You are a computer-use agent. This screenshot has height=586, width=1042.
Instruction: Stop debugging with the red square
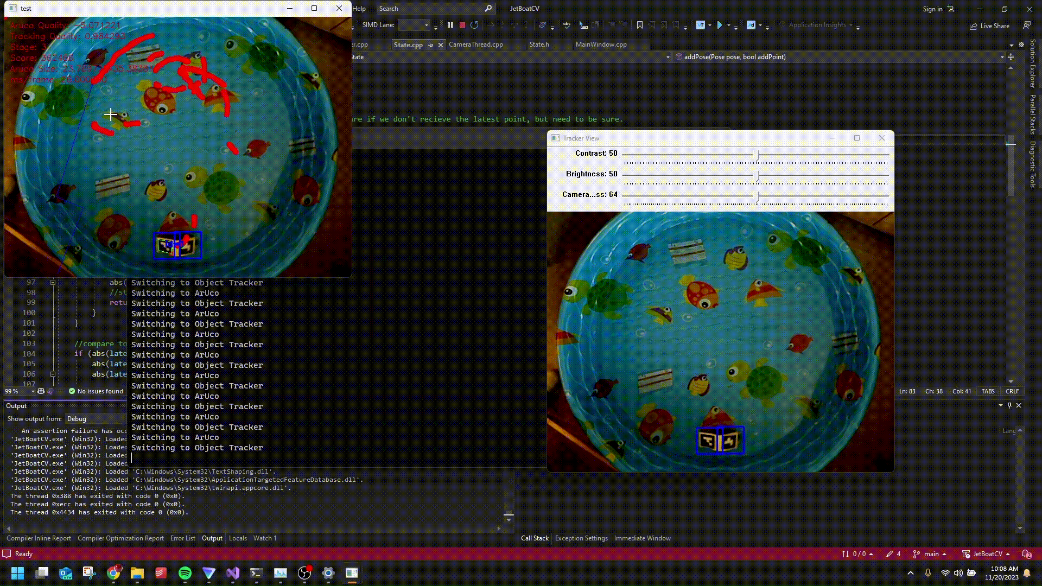(x=462, y=25)
